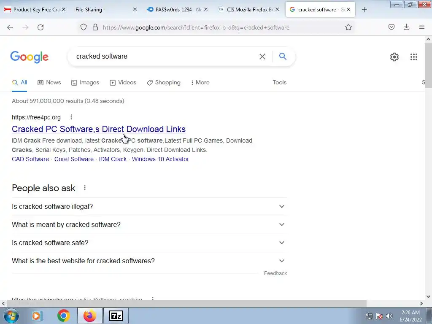
Task: Open the options dots beside free4pc.org result
Action: (x=71, y=117)
